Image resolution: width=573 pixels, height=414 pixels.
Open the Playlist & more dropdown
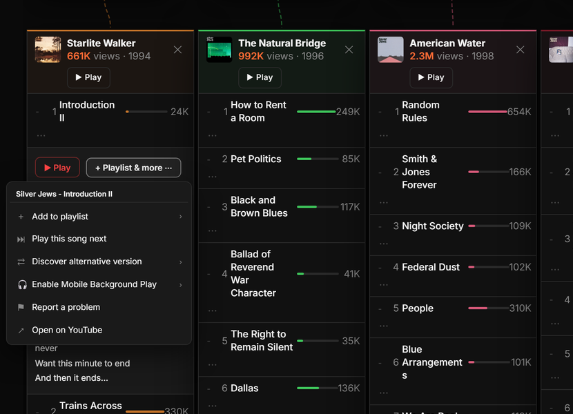coord(133,168)
